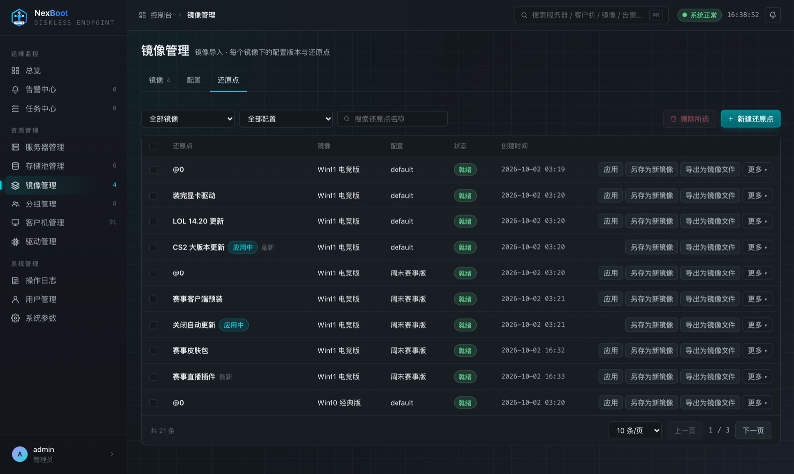Check the 装完显卡驱动 row checkbox

click(x=153, y=196)
